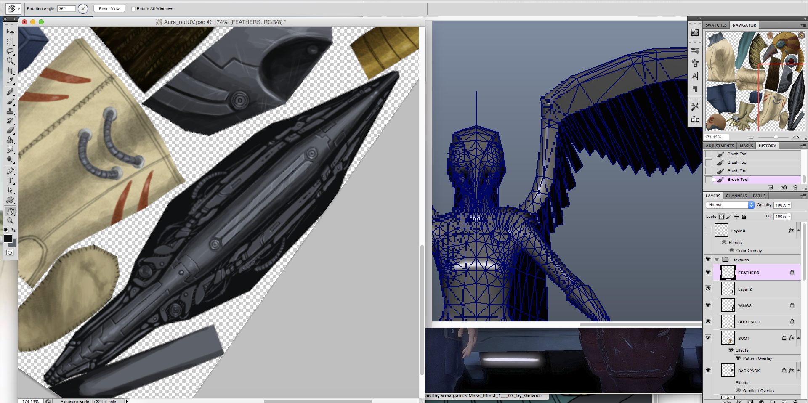Adjust the Navigator zoom slider
The image size is (808, 403).
pyautogui.click(x=775, y=137)
